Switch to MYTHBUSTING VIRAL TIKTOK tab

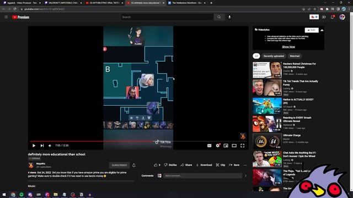point(104,3)
